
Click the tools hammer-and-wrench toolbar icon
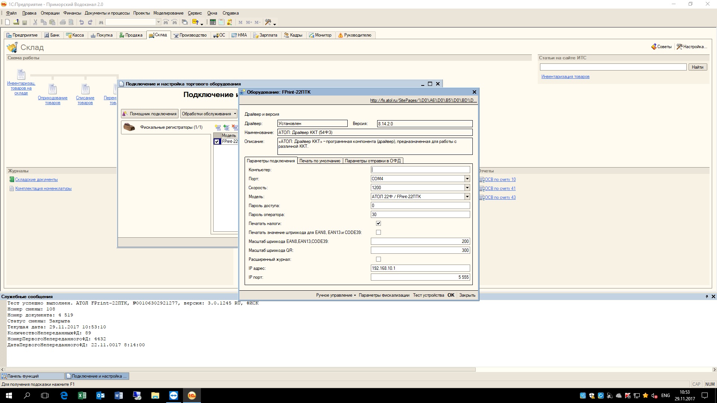pyautogui.click(x=268, y=22)
